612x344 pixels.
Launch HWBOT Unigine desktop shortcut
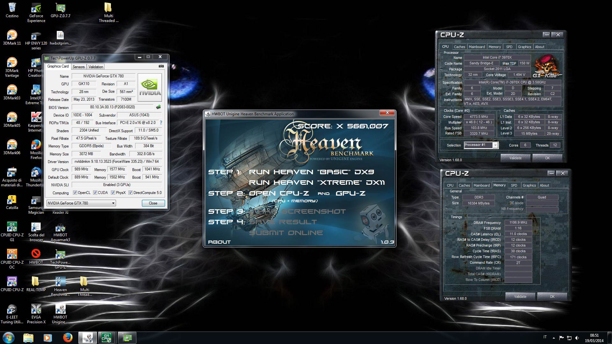click(x=61, y=314)
